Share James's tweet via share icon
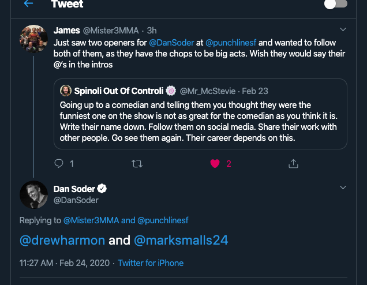 pyautogui.click(x=293, y=164)
